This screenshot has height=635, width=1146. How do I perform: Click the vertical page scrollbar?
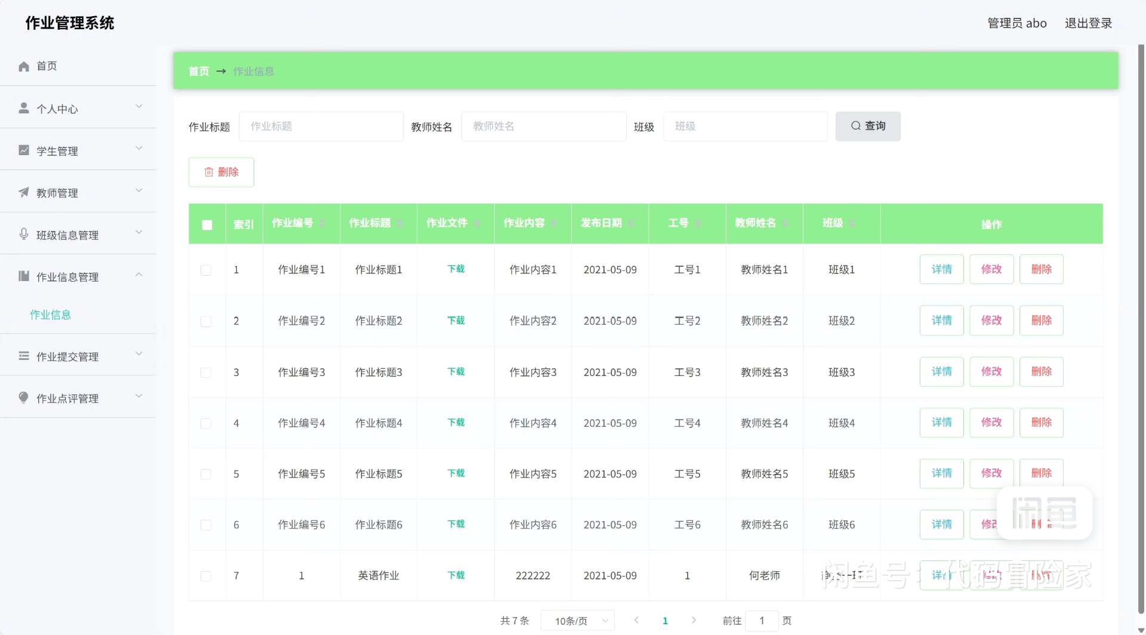click(x=1141, y=298)
